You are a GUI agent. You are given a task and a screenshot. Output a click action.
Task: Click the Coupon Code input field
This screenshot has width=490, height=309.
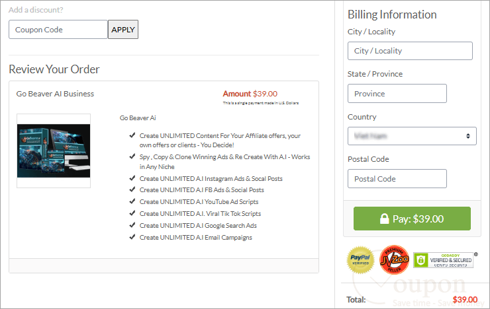[x=58, y=30]
